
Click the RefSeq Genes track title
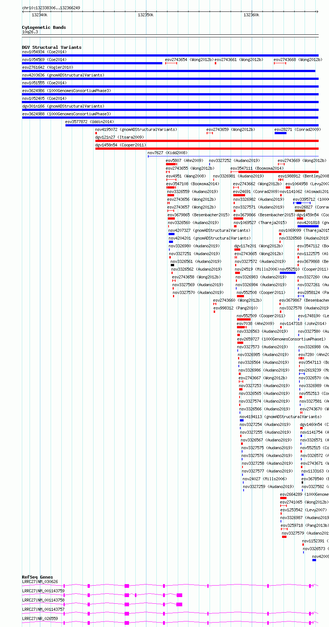[x=37, y=577]
